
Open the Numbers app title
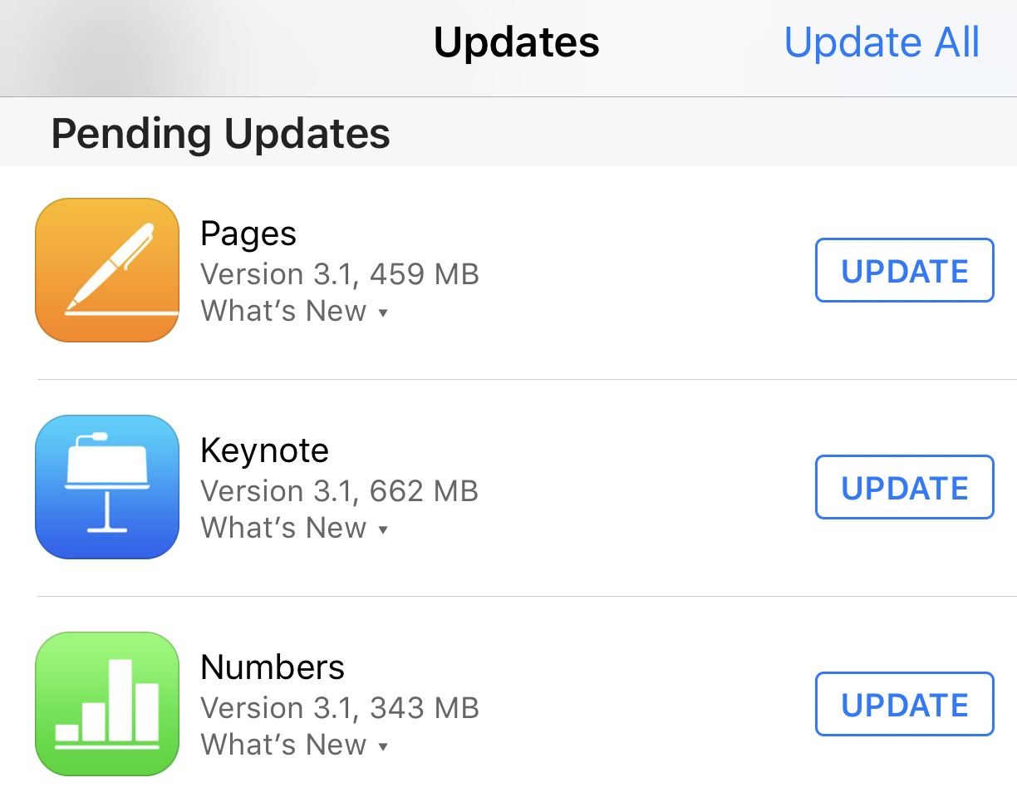pyautogui.click(x=273, y=667)
